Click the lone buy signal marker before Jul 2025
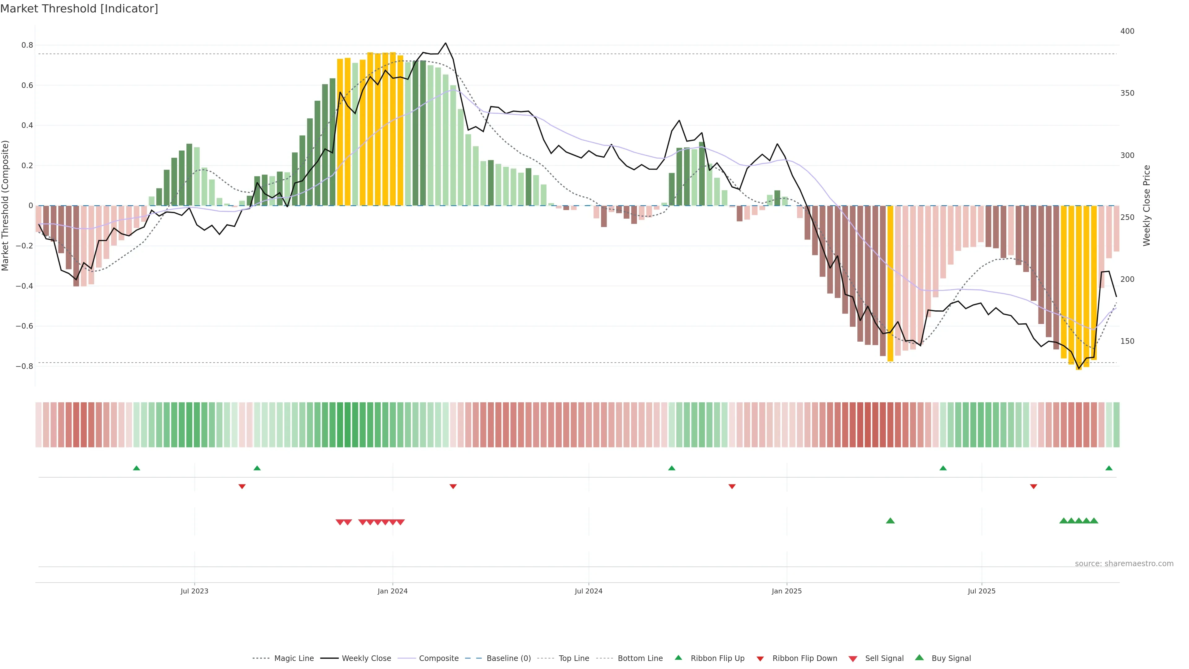This screenshot has width=1189, height=669. [x=891, y=521]
